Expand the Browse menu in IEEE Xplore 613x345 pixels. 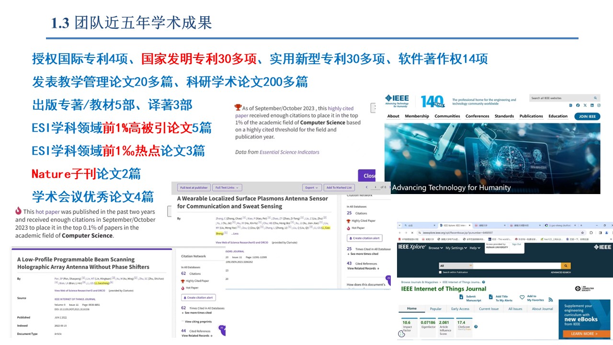[x=435, y=248]
